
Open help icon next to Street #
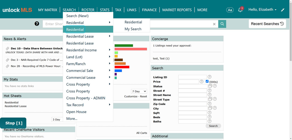210,91
